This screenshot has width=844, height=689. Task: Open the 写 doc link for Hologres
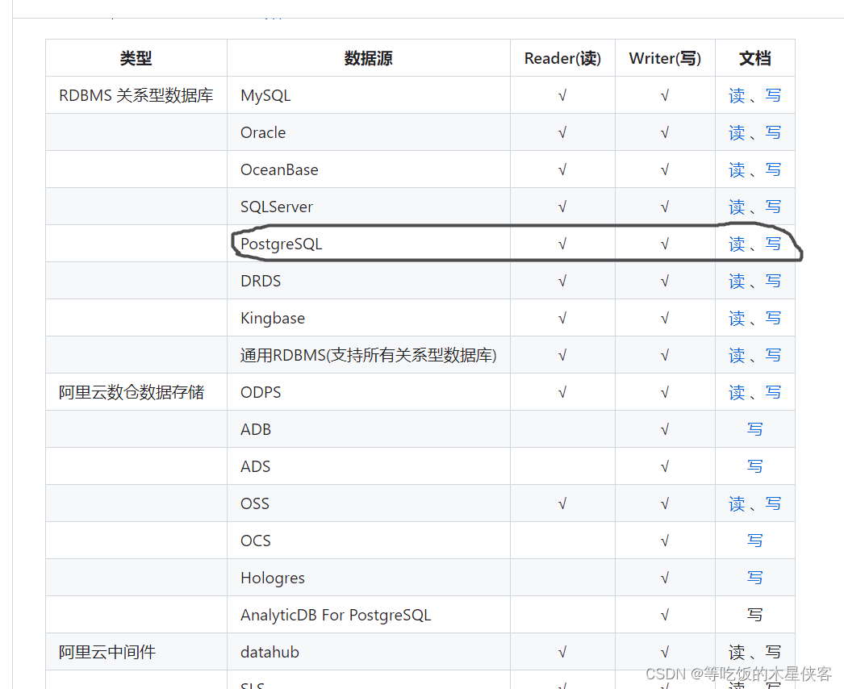coord(754,578)
